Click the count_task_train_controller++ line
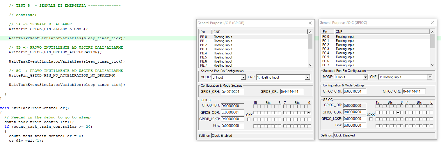441x142 pixels. 39,122
